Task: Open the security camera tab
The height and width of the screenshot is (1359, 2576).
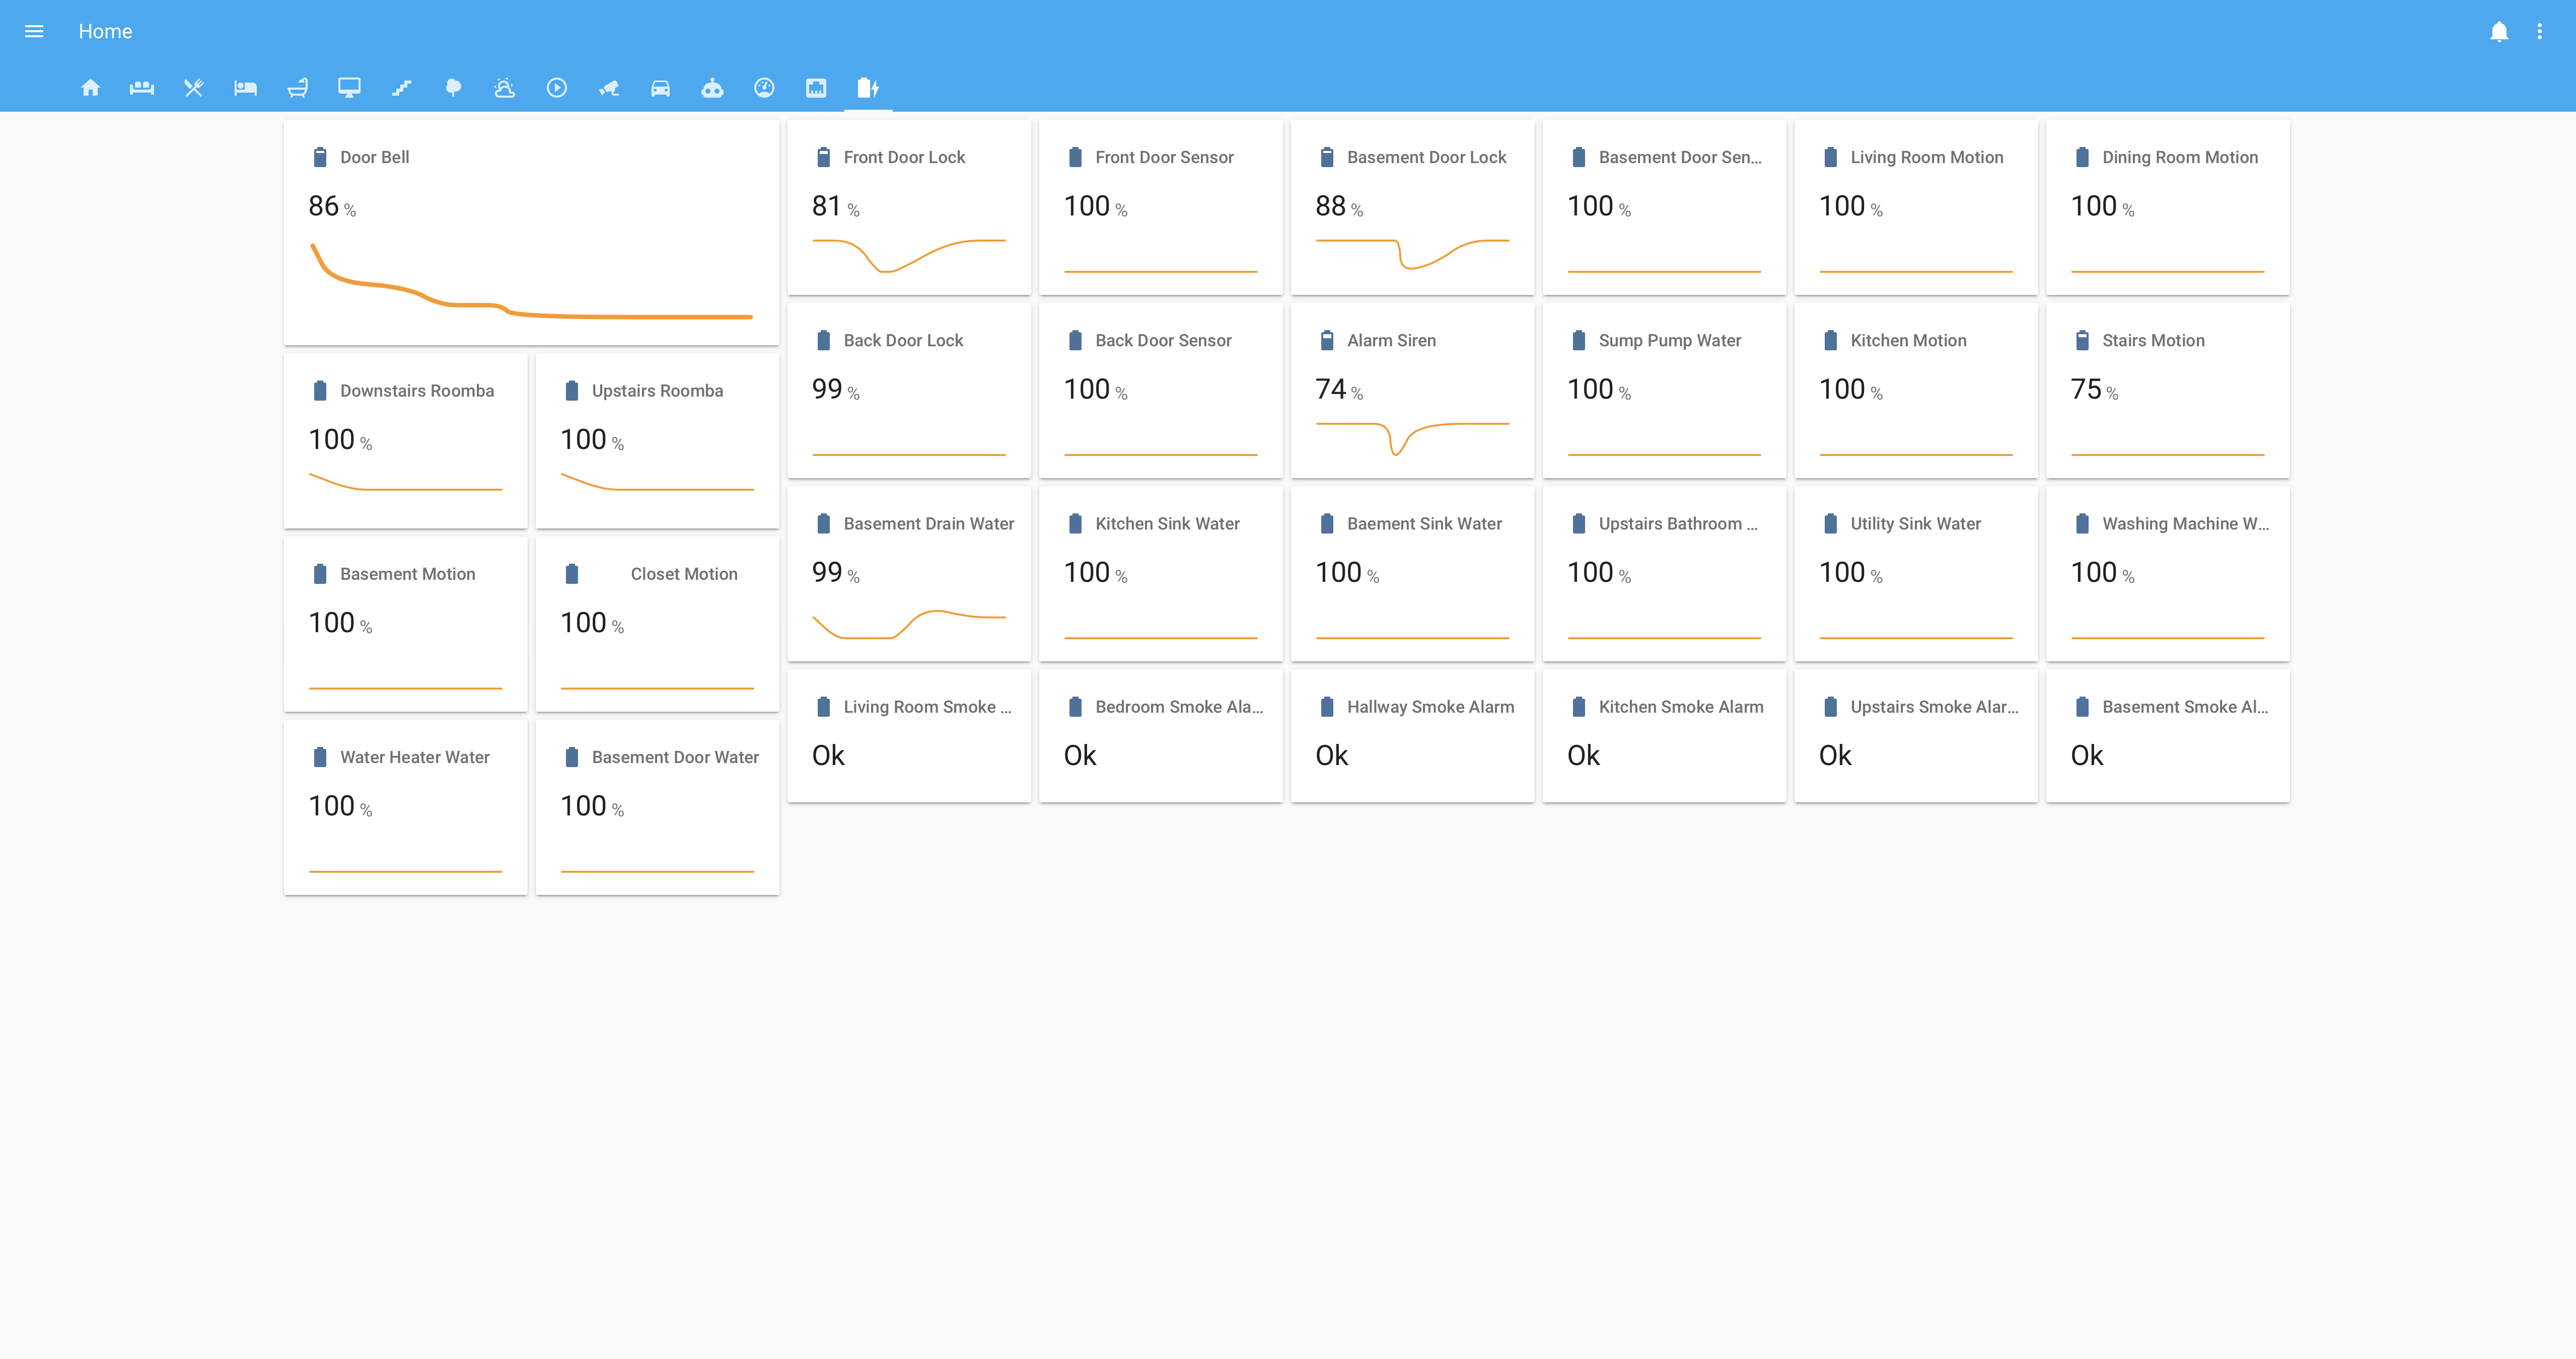Action: point(608,88)
